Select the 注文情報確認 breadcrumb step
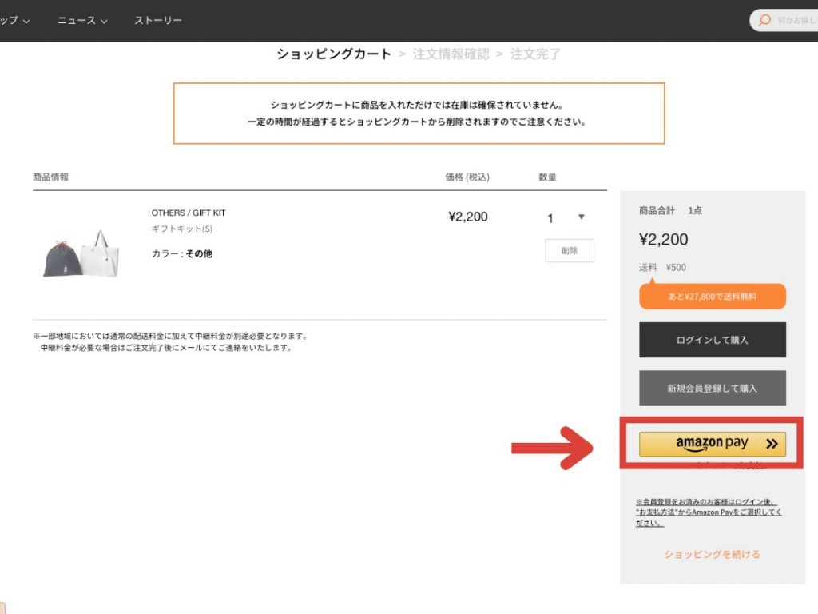 [451, 54]
